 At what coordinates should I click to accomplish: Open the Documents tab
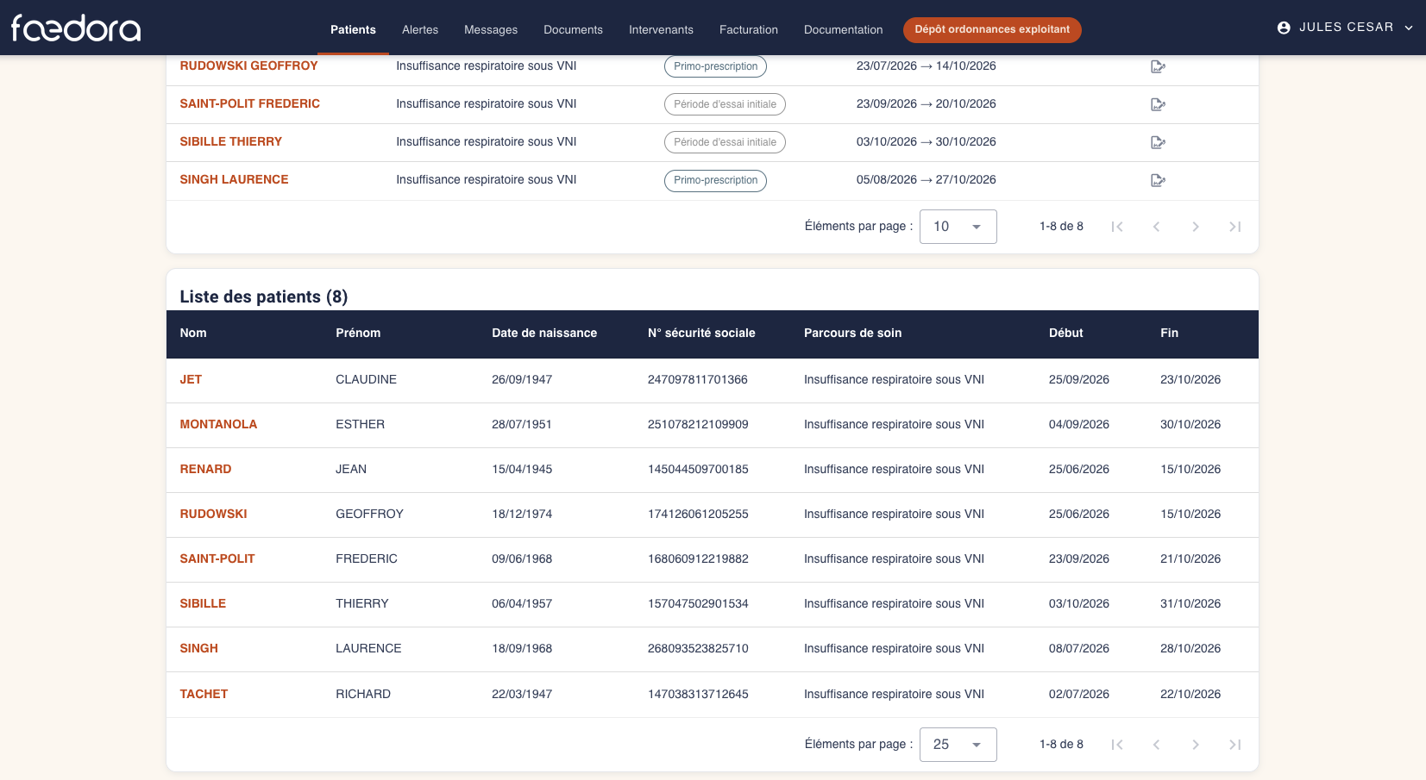(573, 29)
